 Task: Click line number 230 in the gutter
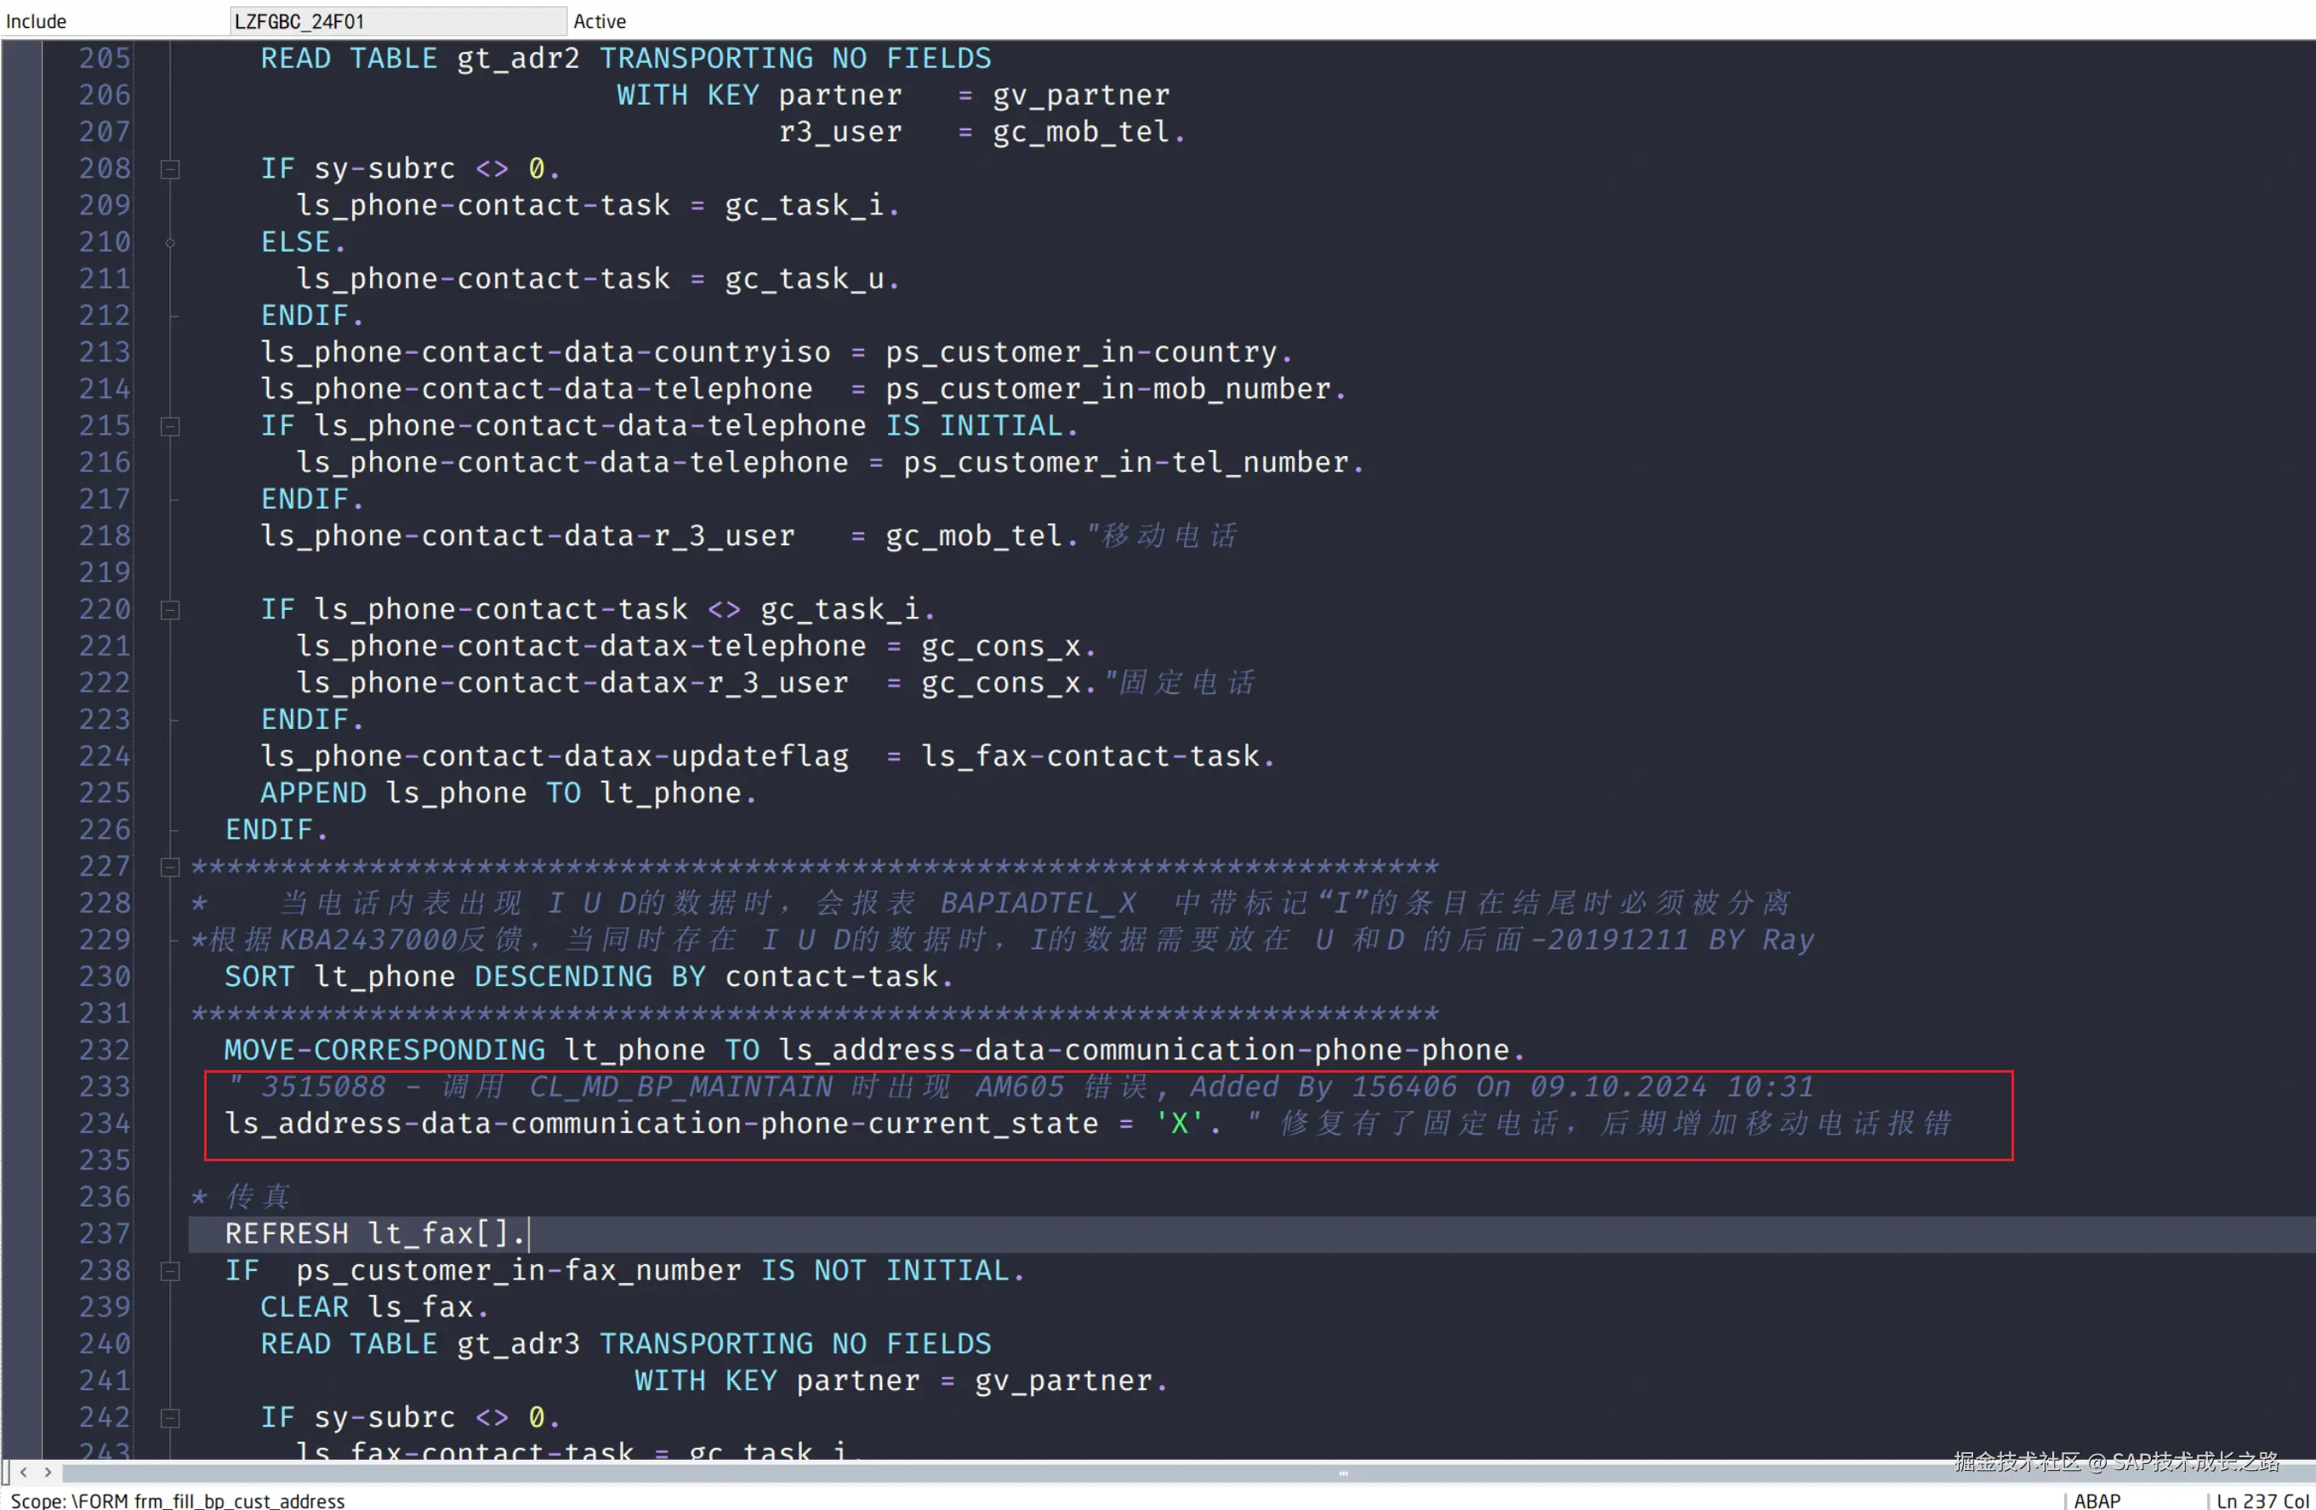pos(104,977)
